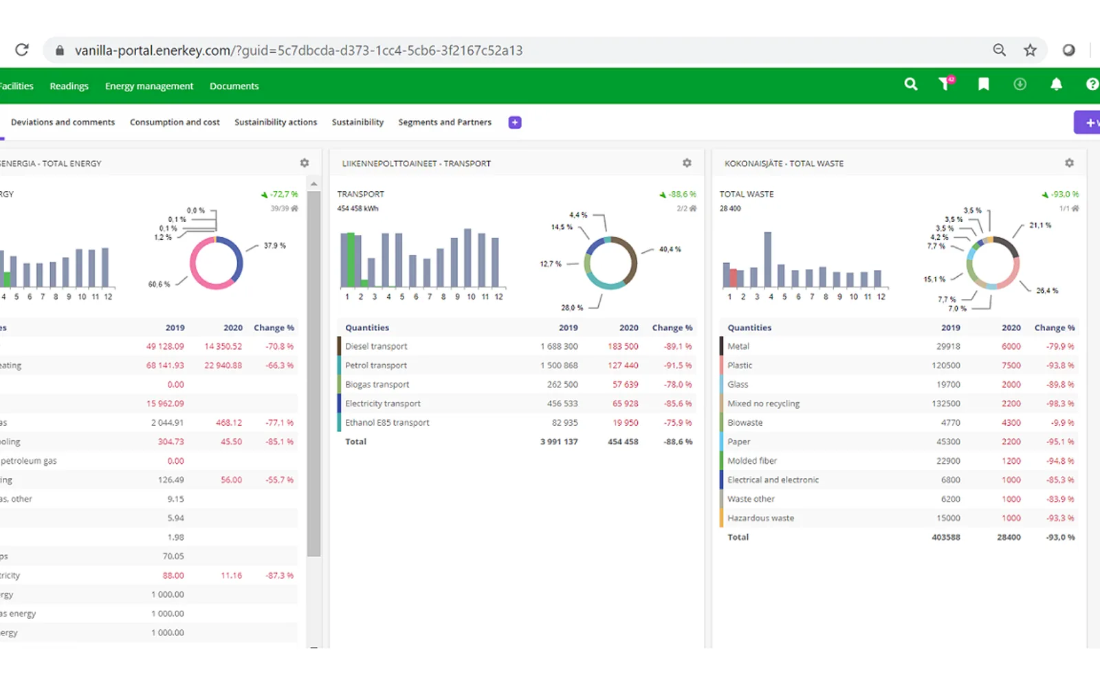This screenshot has width=1100, height=687.
Task: Switch to the Sustainability tab
Action: pos(357,122)
